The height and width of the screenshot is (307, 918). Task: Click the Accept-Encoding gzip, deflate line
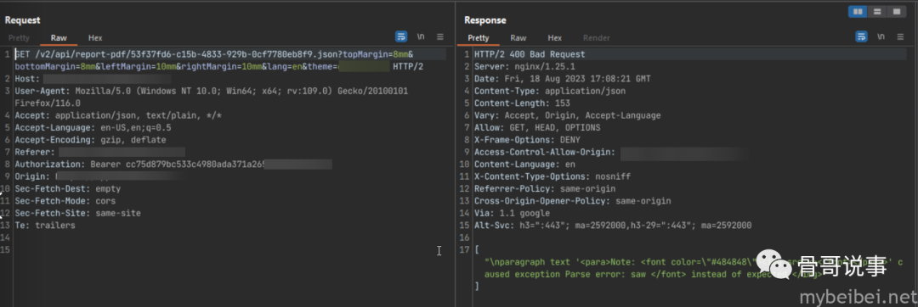tap(90, 140)
